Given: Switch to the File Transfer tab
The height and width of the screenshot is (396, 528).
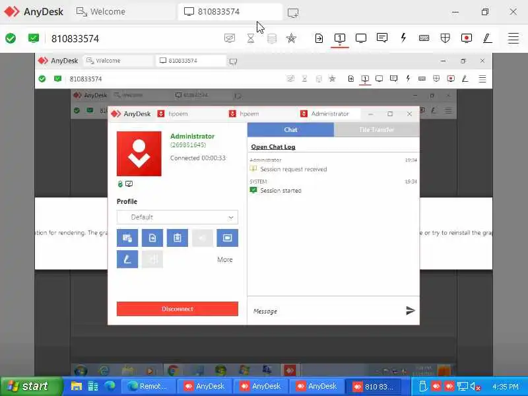Looking at the screenshot, I should coord(377,129).
